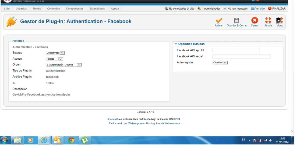Open the Contenido menu

click(54, 9)
